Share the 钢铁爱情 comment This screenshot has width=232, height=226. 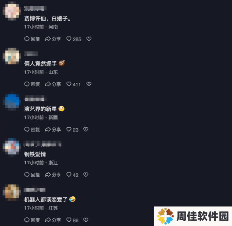pyautogui.click(x=53, y=174)
